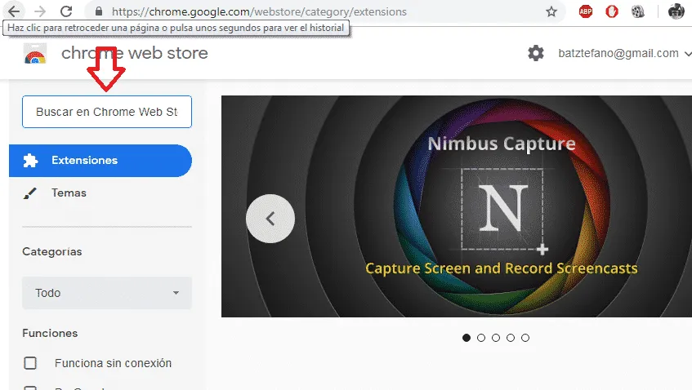Click the Buscar en Chrome Web Store field

click(107, 112)
